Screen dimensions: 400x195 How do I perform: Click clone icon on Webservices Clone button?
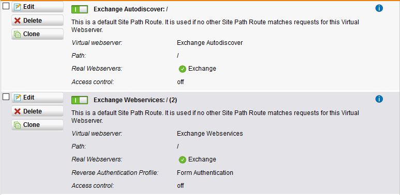(x=18, y=125)
